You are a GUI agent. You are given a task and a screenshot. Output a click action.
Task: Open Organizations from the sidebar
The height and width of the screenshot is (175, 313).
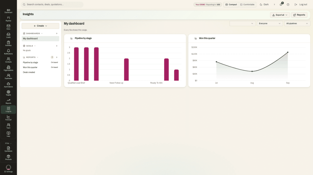click(8, 68)
